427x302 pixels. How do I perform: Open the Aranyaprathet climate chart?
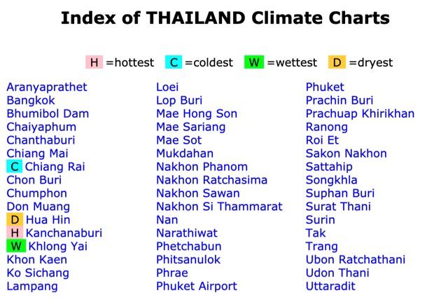(x=47, y=88)
